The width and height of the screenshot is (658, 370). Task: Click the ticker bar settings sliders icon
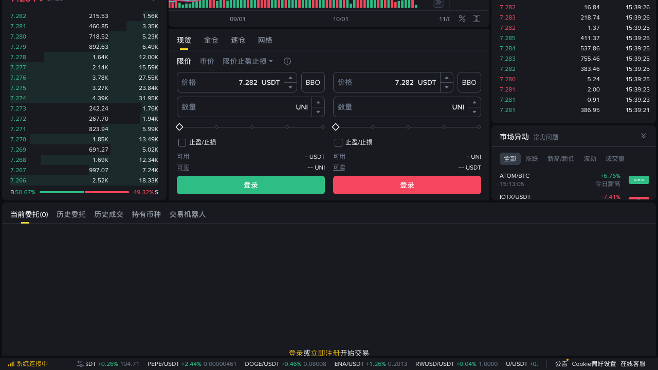tap(80, 364)
